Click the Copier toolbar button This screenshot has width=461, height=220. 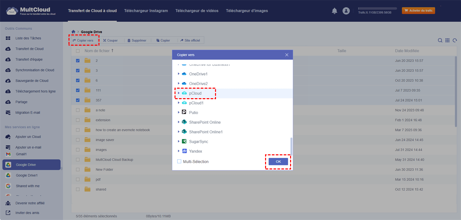[x=163, y=40]
